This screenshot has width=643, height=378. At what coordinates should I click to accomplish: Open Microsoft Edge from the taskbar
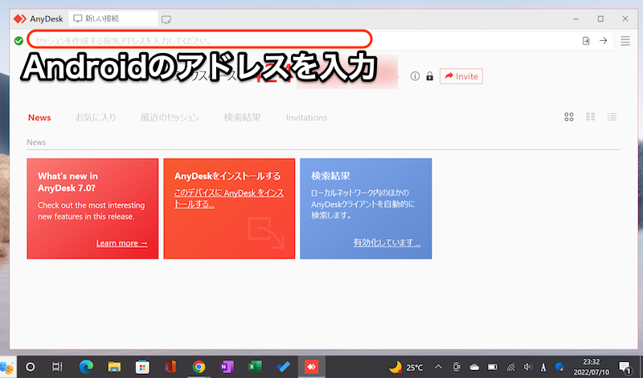pyautogui.click(x=85, y=367)
